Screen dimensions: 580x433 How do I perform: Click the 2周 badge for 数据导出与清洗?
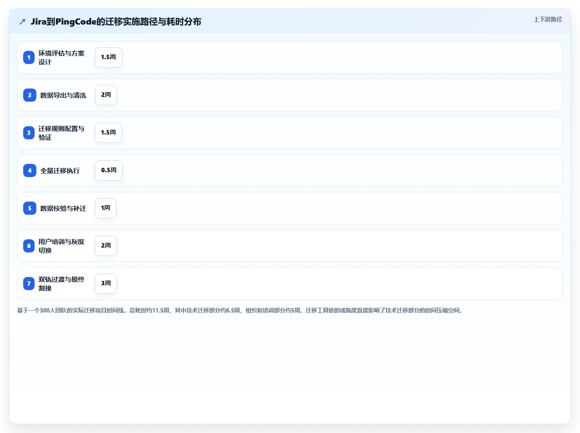pyautogui.click(x=106, y=95)
